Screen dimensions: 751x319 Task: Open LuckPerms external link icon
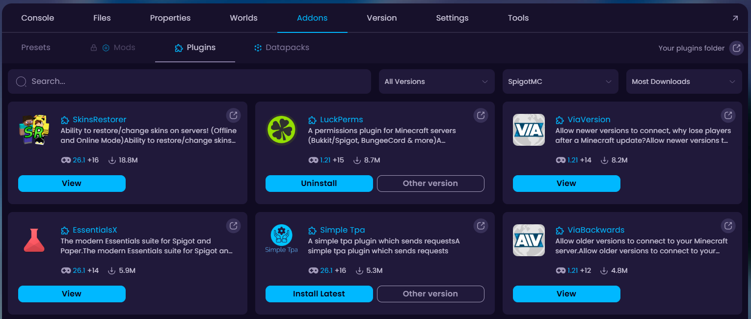coord(481,115)
